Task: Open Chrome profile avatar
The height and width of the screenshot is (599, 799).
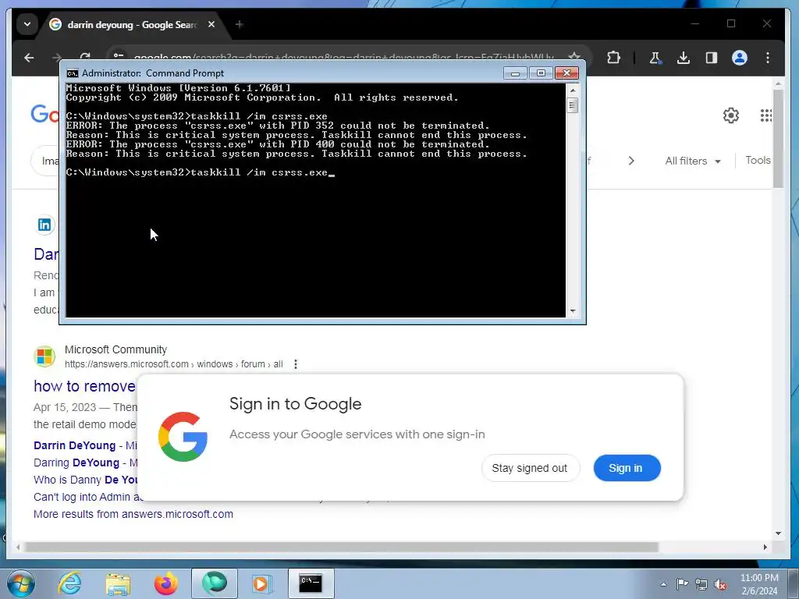Action: (740, 58)
